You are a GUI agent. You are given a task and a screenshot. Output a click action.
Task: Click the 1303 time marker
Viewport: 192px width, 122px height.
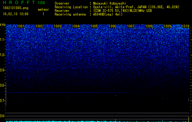tap(58, 26)
